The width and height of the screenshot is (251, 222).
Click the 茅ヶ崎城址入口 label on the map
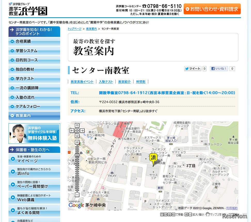[x=171, y=139]
